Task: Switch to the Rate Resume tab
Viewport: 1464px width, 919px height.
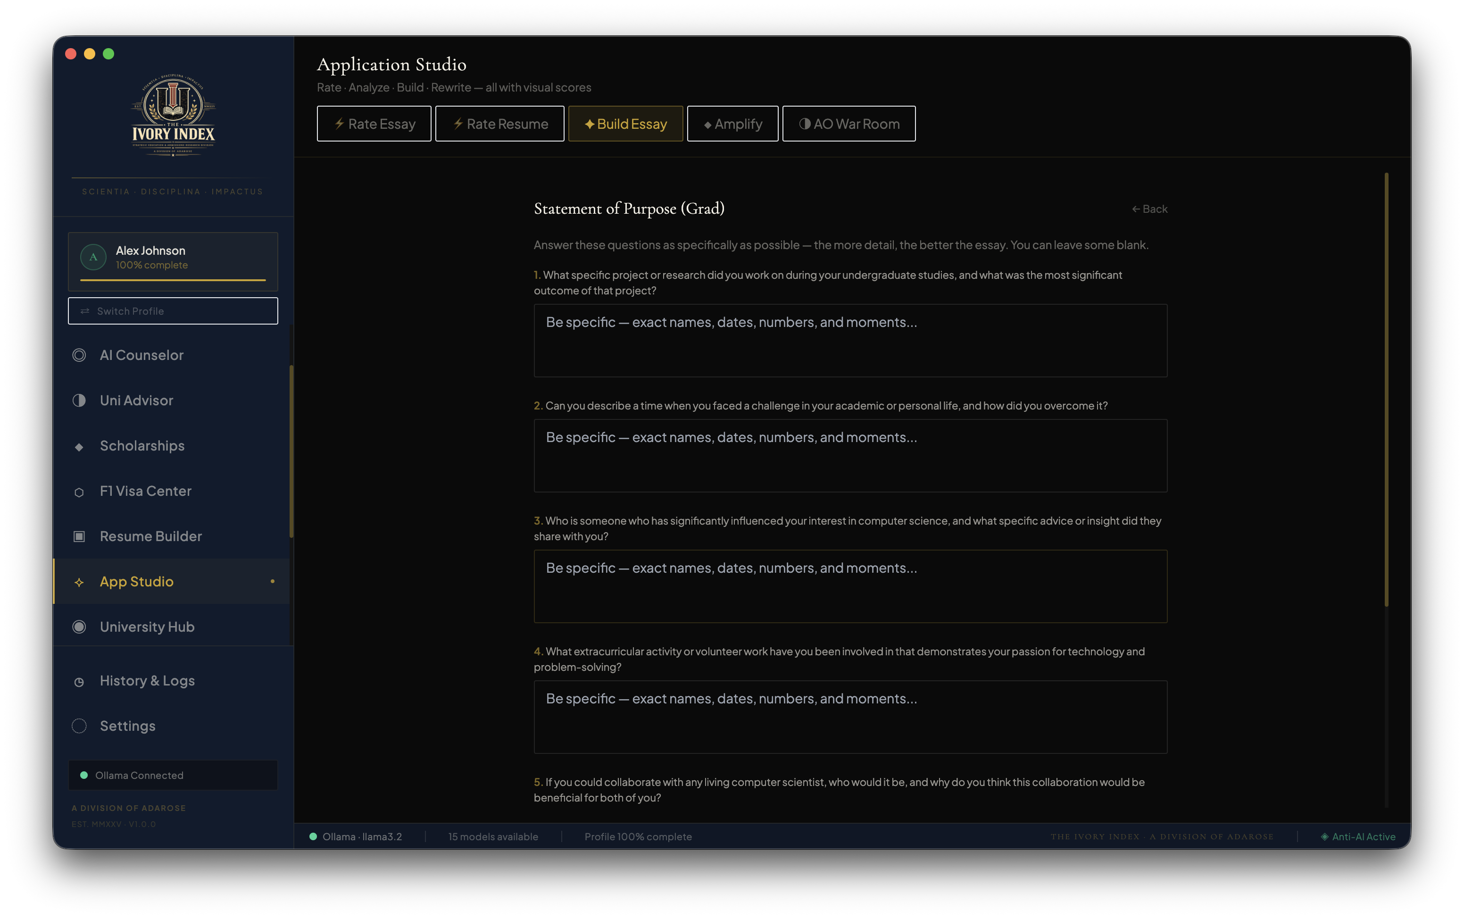Action: pos(499,124)
